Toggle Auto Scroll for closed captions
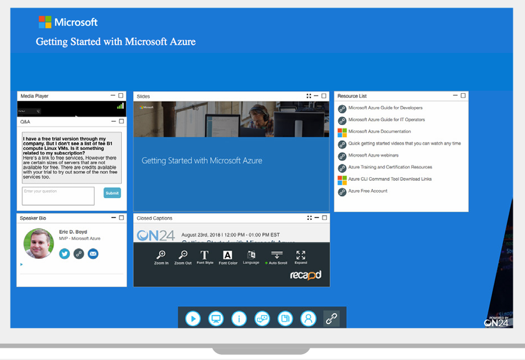 [277, 256]
